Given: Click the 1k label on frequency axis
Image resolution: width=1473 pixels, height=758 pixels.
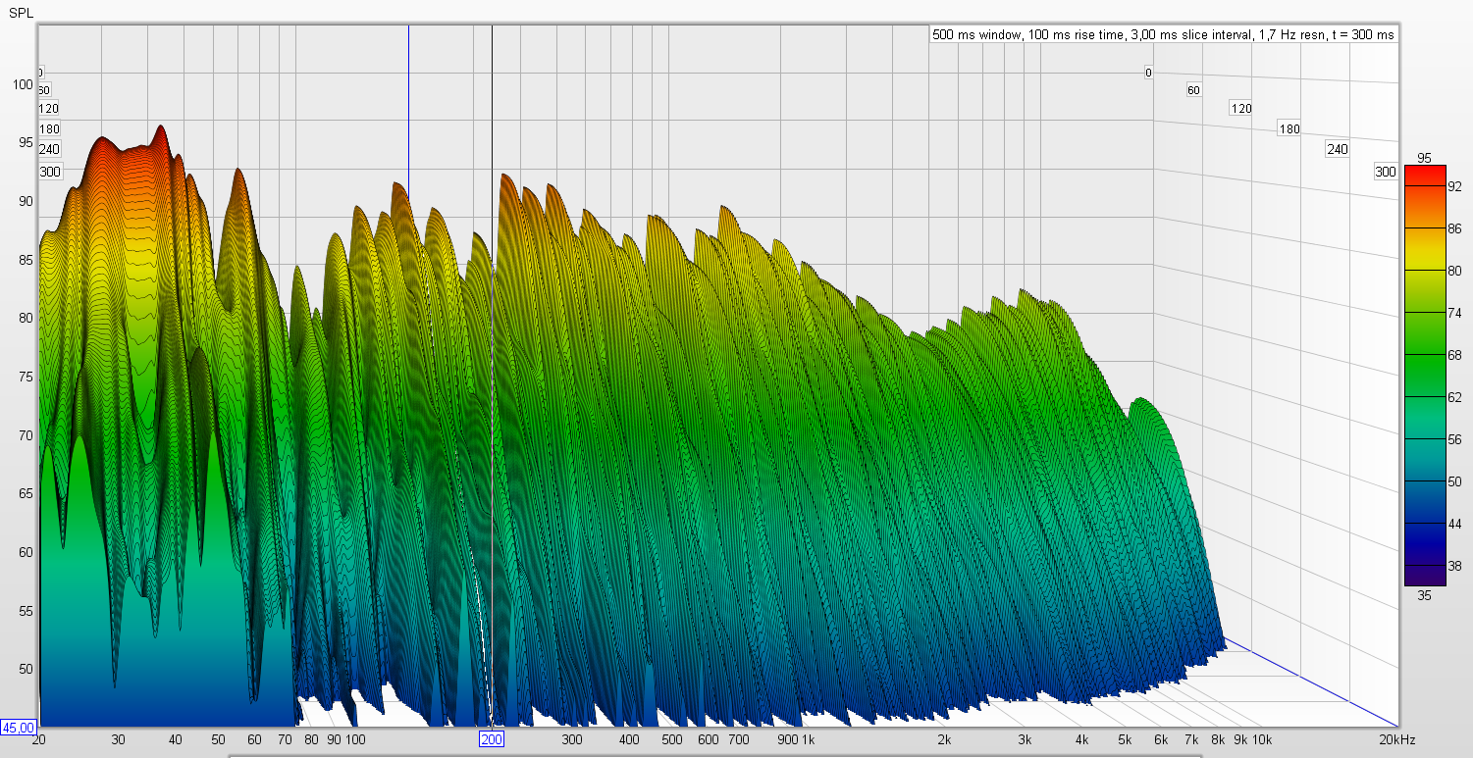Looking at the screenshot, I should click(x=809, y=739).
